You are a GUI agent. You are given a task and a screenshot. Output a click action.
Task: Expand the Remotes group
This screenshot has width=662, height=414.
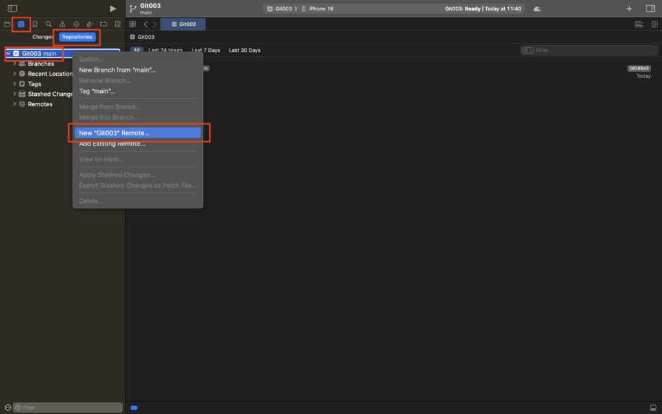point(14,104)
